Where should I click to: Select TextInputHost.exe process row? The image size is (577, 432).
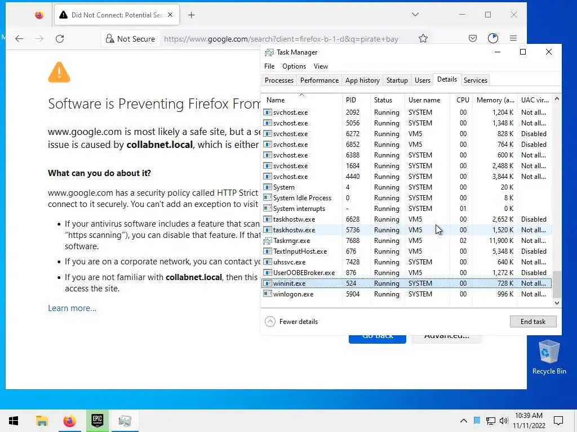click(x=407, y=251)
